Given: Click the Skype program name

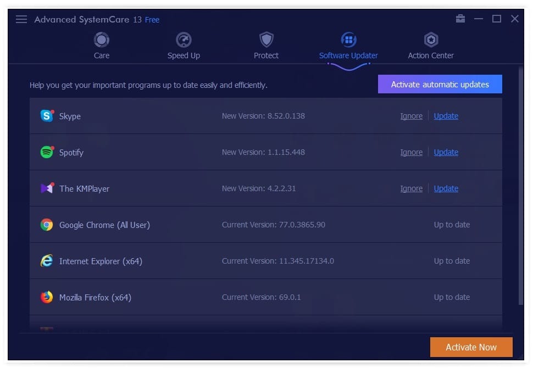Looking at the screenshot, I should click(70, 116).
